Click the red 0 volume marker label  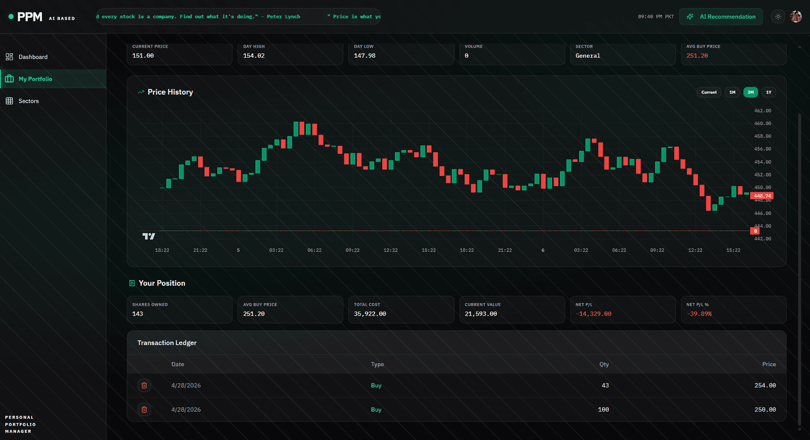pyautogui.click(x=755, y=231)
